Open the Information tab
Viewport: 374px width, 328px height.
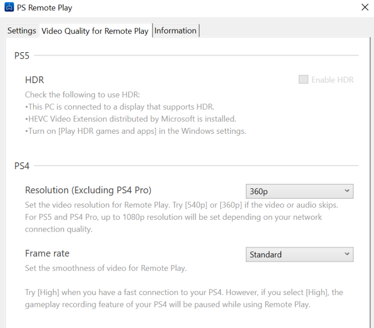[x=175, y=30]
